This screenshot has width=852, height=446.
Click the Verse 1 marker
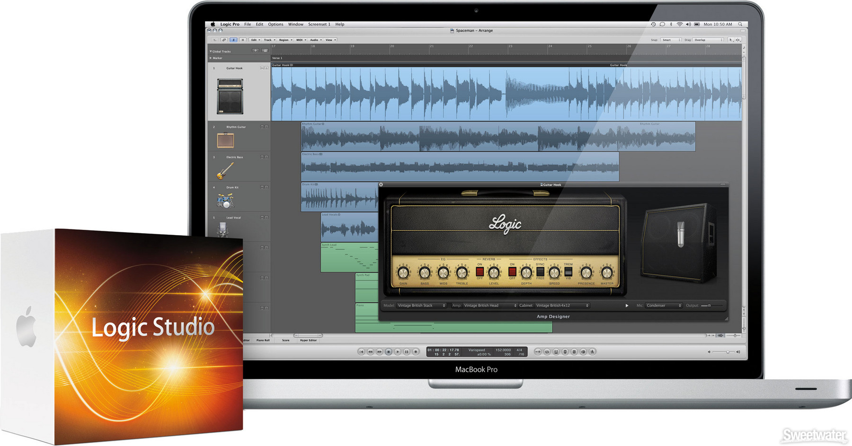277,58
